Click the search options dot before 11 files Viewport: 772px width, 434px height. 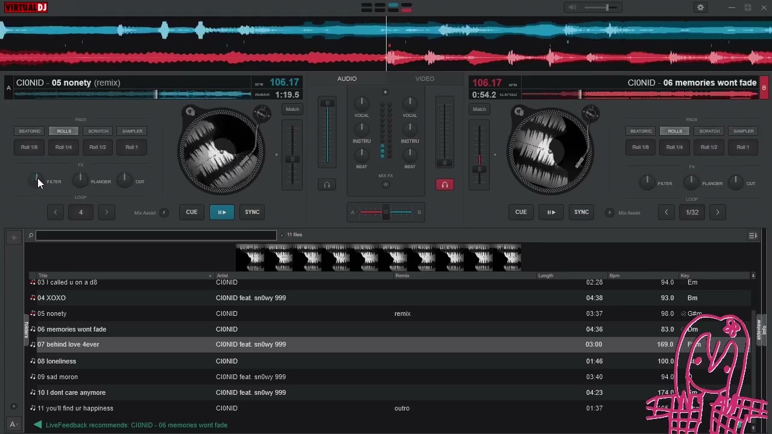coord(282,235)
